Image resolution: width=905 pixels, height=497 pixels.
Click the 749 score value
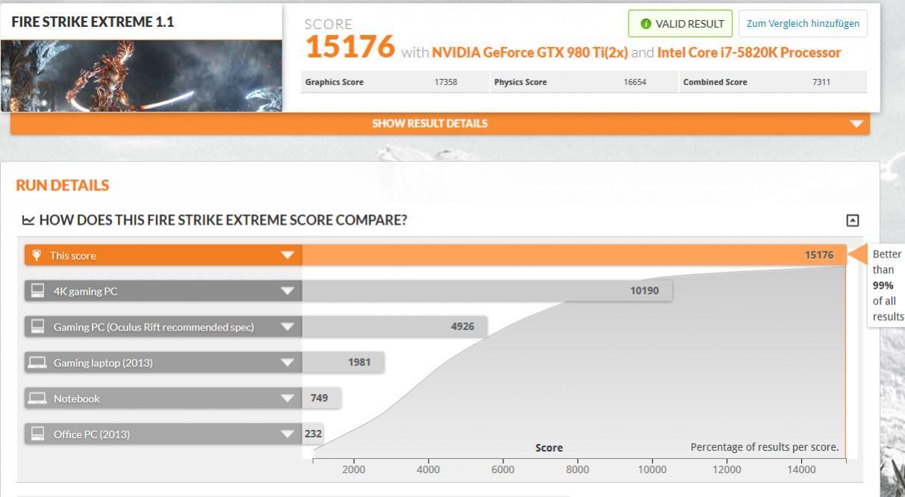tap(320, 398)
